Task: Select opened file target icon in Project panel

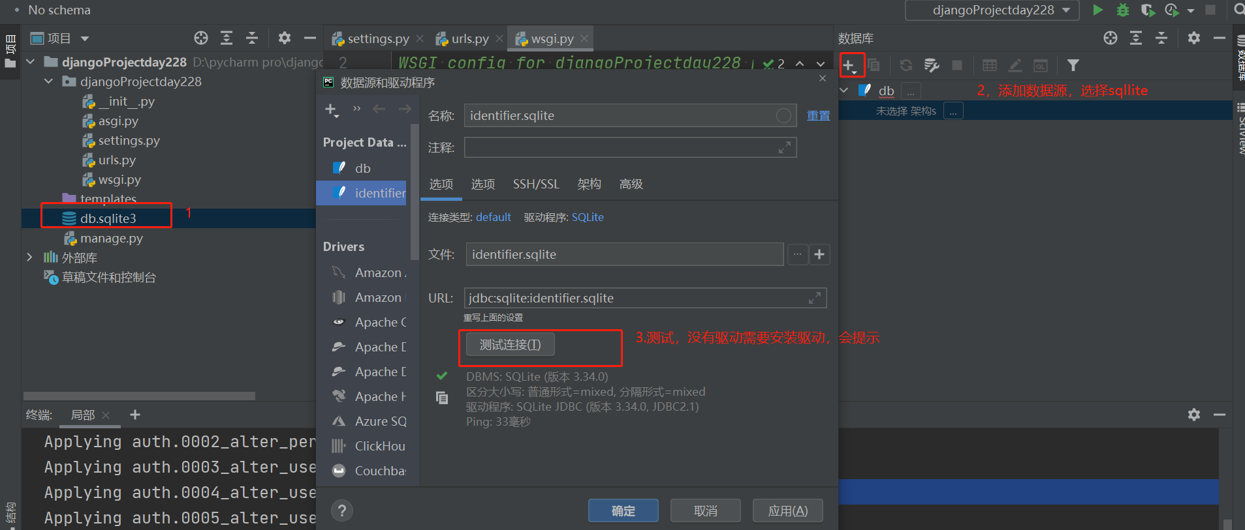Action: point(201,38)
